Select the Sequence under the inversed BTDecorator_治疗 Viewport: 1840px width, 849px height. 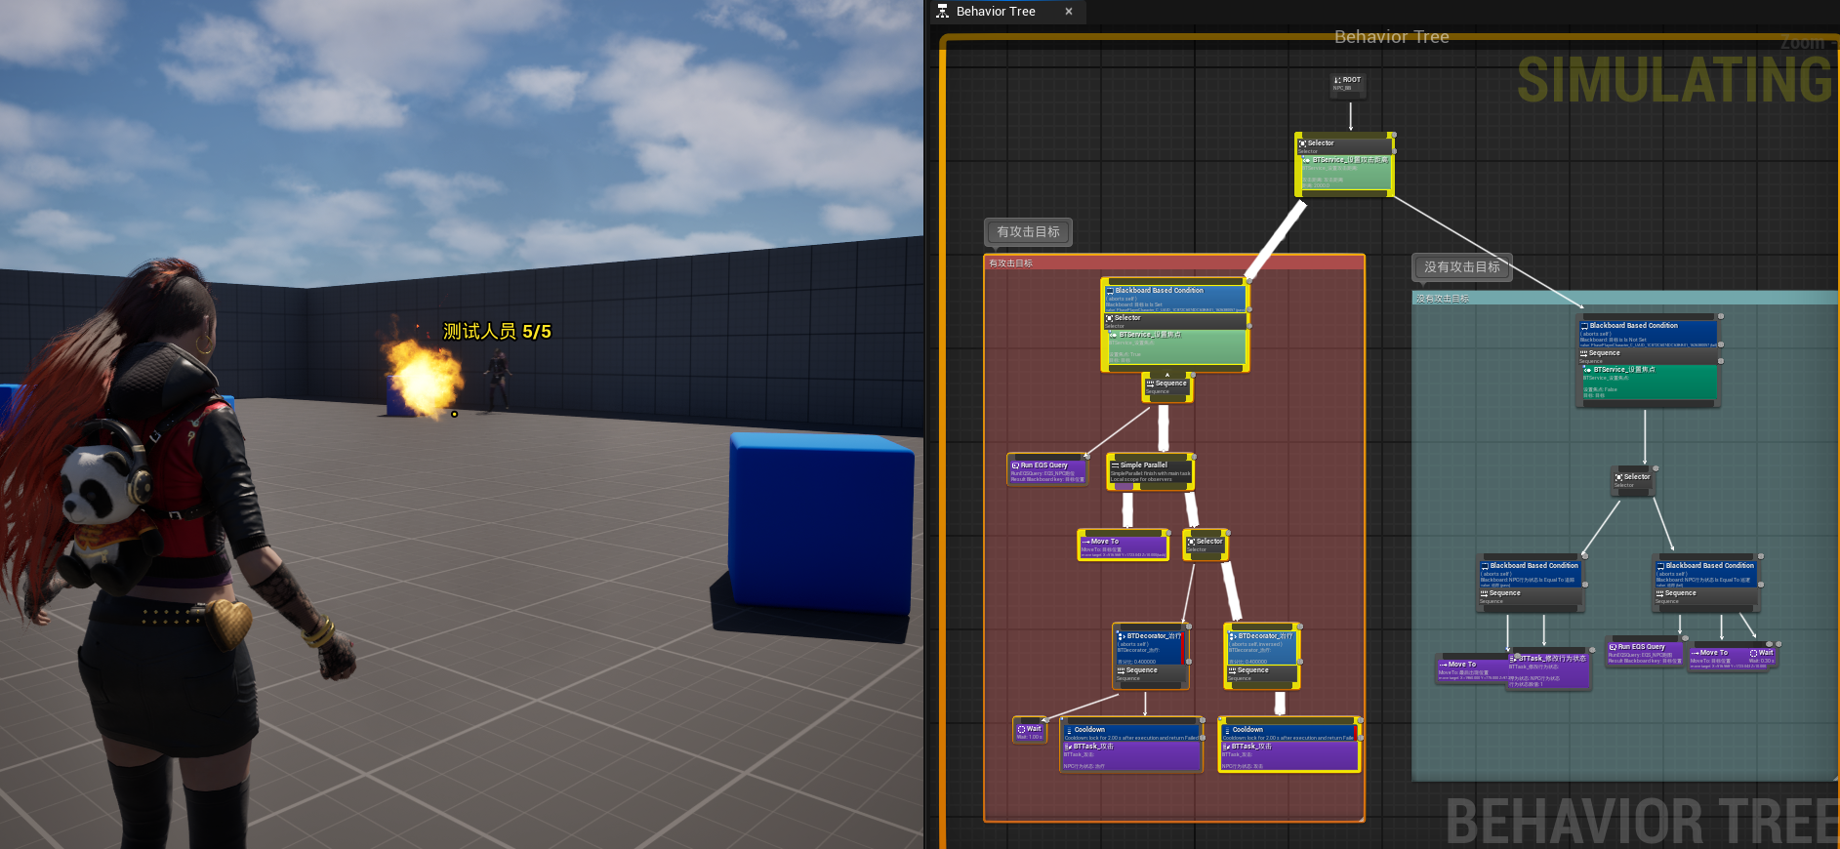pyautogui.click(x=1262, y=673)
